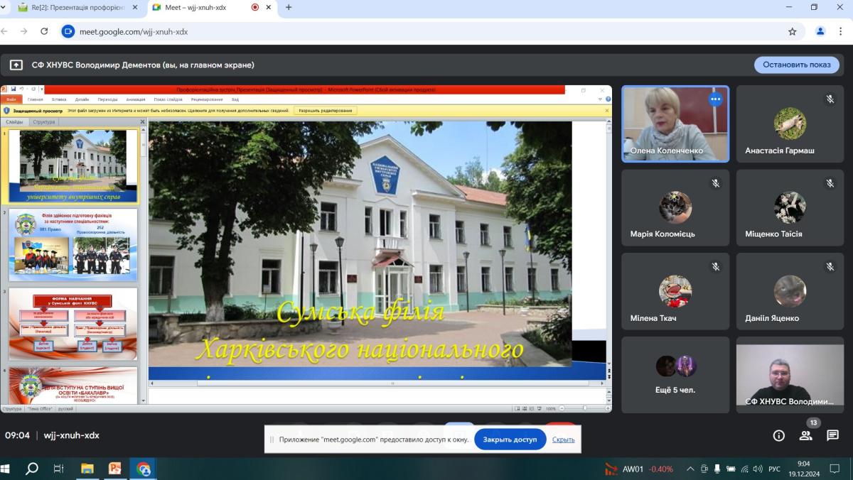The height and width of the screenshot is (480, 853).
Task: Open a new browser tab
Action: [x=289, y=7]
